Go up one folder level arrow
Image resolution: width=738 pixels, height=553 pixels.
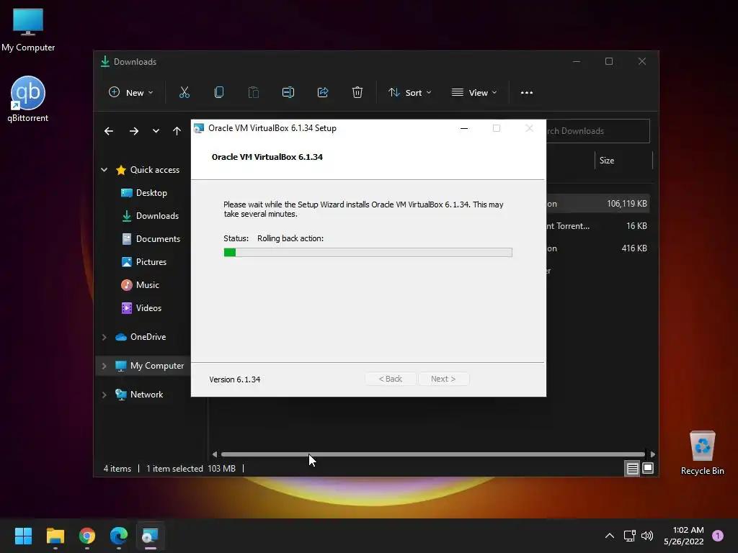(177, 131)
